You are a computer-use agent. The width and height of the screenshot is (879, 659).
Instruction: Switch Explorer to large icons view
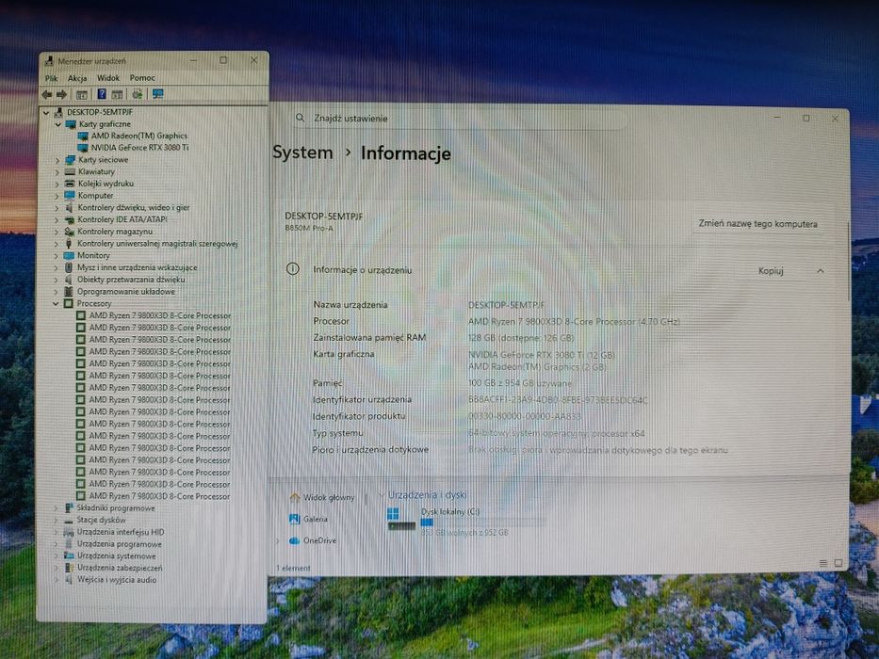point(838,563)
